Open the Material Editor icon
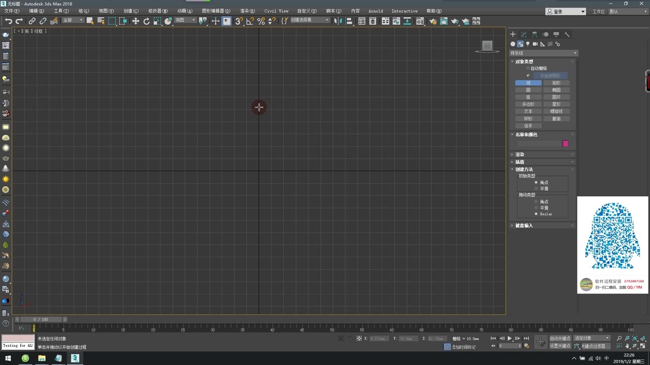The height and width of the screenshot is (365, 650). [x=419, y=21]
